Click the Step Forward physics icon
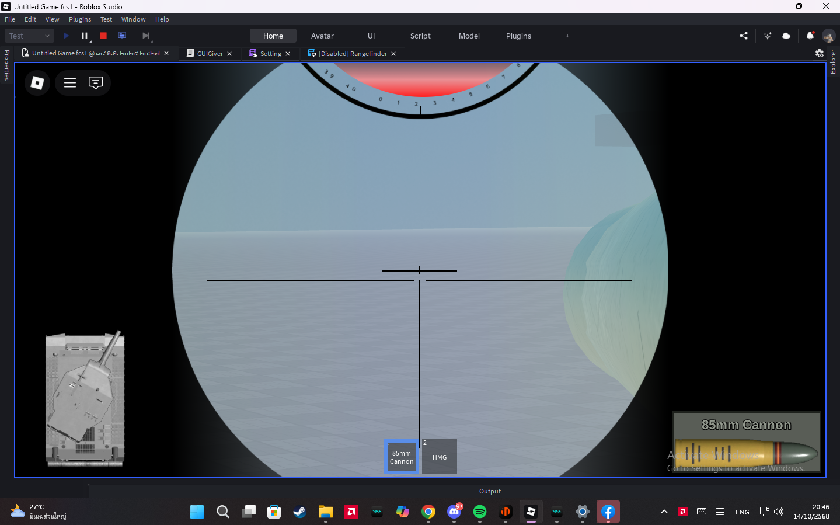The image size is (840, 525). tap(146, 36)
